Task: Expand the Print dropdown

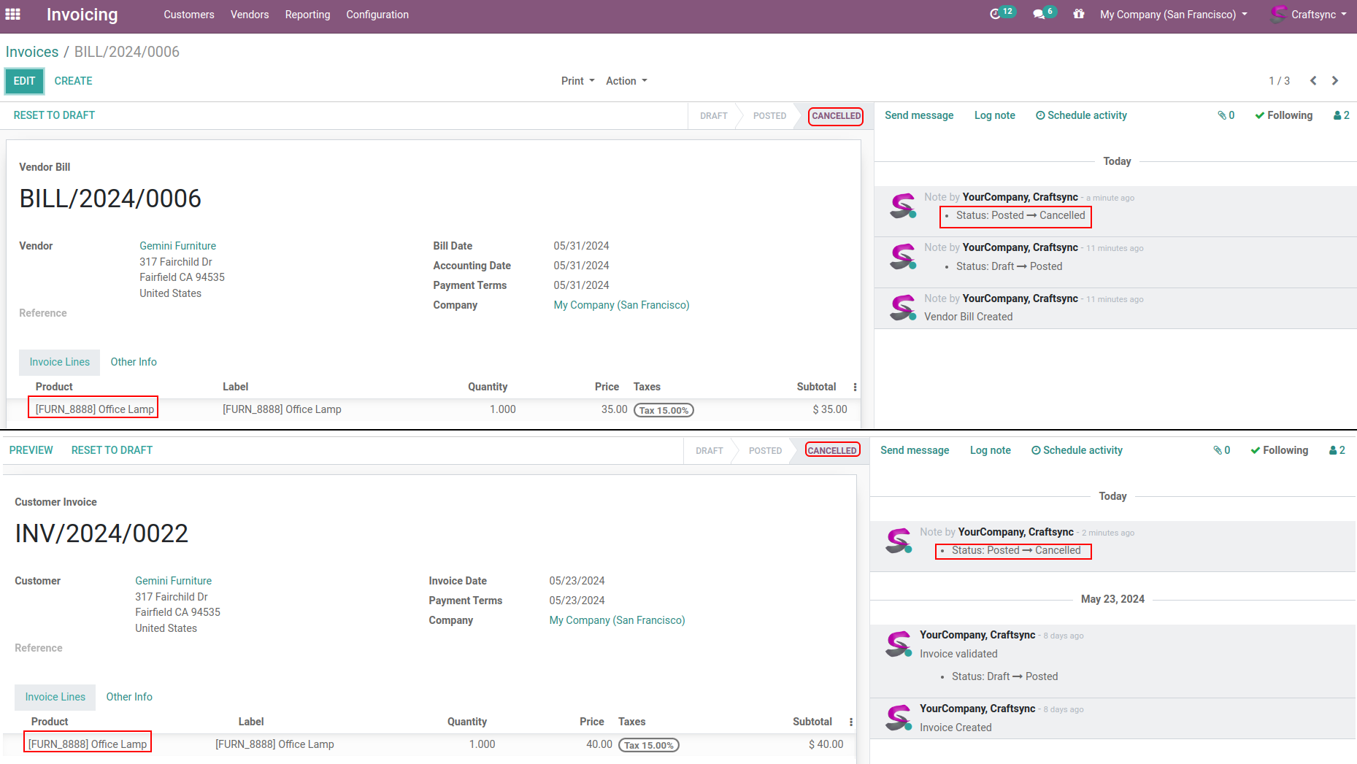Action: 577,81
